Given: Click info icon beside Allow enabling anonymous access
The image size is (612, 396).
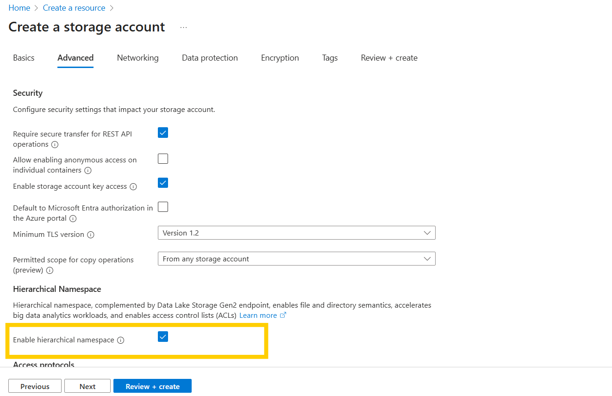Looking at the screenshot, I should [88, 170].
